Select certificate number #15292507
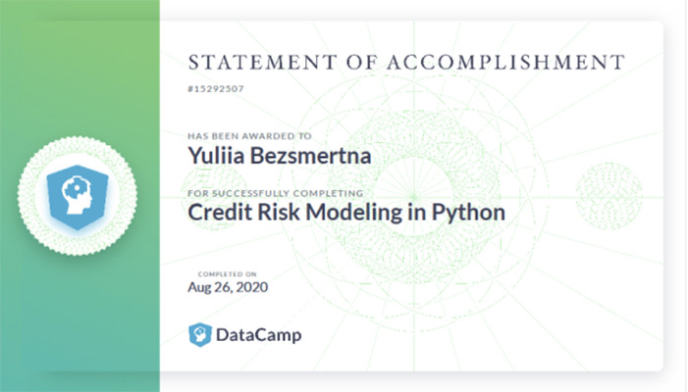The height and width of the screenshot is (392, 688). coord(216,89)
